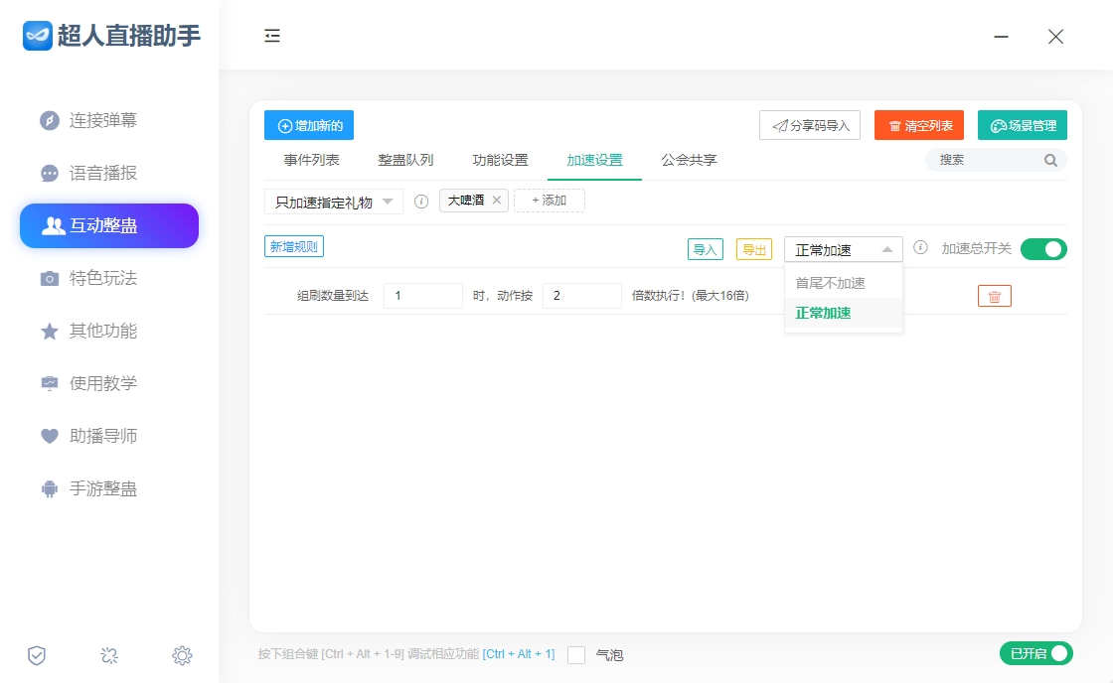Collapse the 正常加速 dropdown
This screenshot has width=1113, height=683.
coord(843,249)
